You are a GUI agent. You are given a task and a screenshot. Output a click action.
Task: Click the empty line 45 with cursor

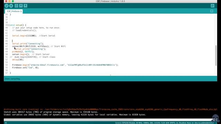point(12,41)
